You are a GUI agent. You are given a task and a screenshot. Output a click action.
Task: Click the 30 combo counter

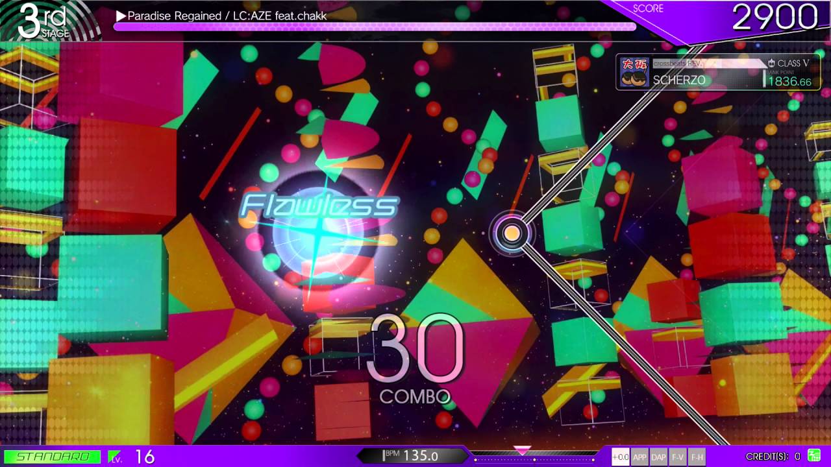tap(415, 350)
